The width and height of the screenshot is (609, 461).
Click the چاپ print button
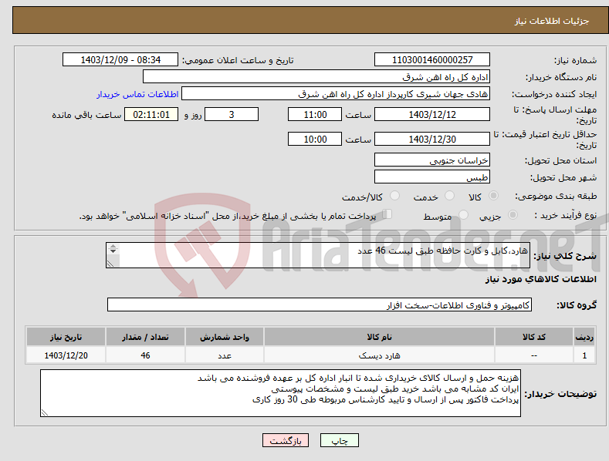339,440
